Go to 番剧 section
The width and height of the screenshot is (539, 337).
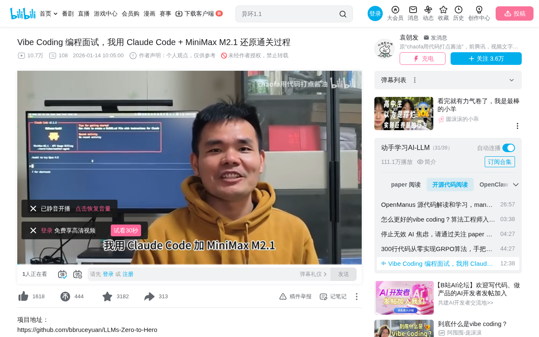[x=68, y=13]
